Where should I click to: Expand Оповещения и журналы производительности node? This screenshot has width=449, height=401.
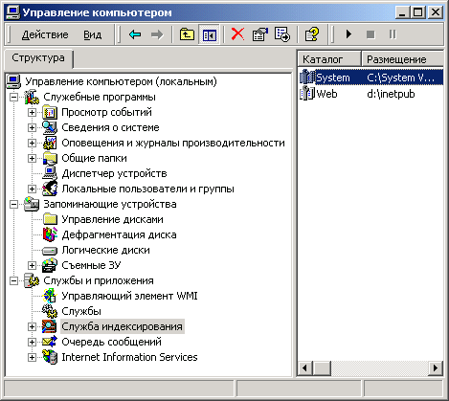[x=32, y=143]
